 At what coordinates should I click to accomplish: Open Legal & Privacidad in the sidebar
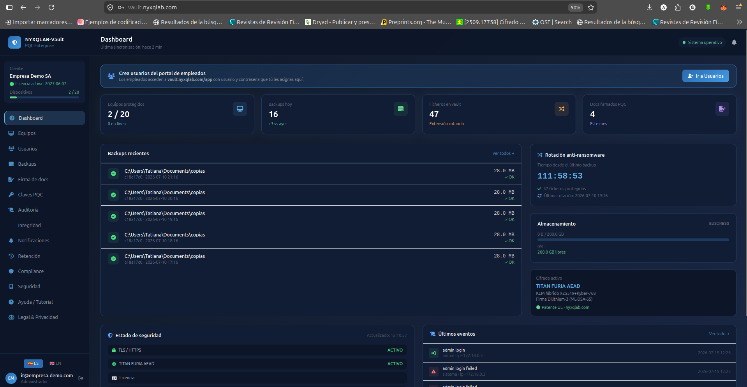[x=45, y=317]
